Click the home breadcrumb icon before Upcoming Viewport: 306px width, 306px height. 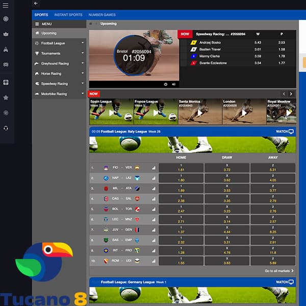click(x=91, y=23)
